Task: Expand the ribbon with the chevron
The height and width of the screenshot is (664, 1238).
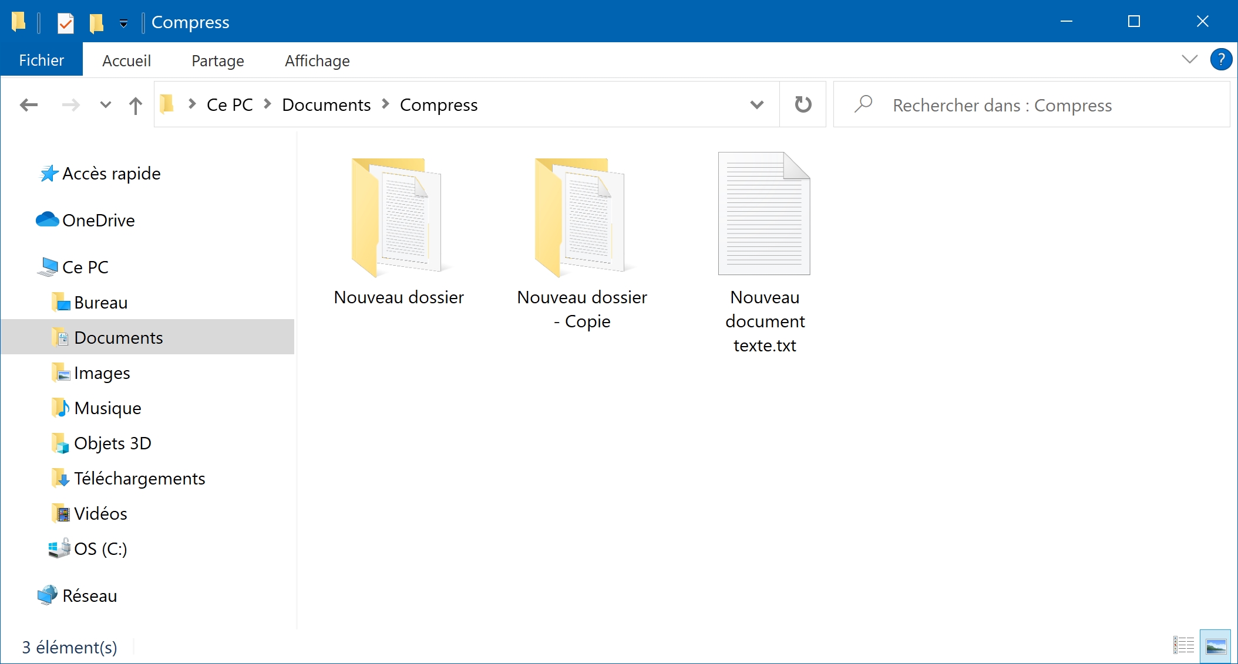Action: 1189,59
